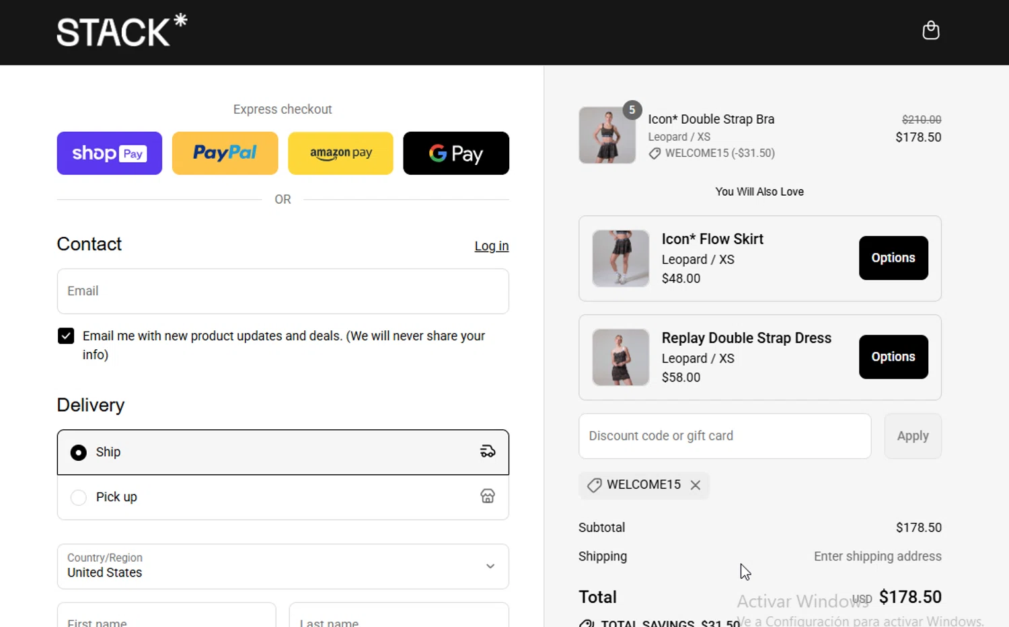Click the Apply discount button
The width and height of the screenshot is (1009, 627).
tap(913, 436)
